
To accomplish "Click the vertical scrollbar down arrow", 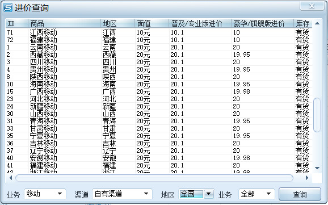I will (x=317, y=168).
